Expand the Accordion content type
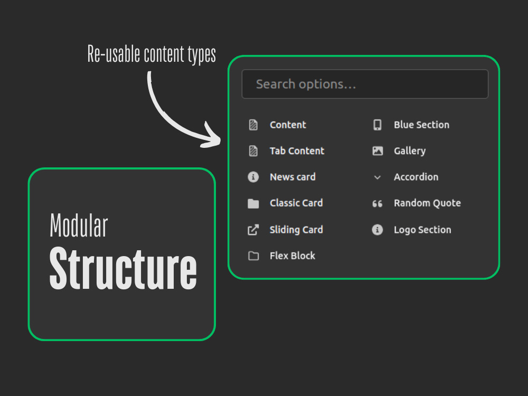528x396 pixels. click(416, 177)
